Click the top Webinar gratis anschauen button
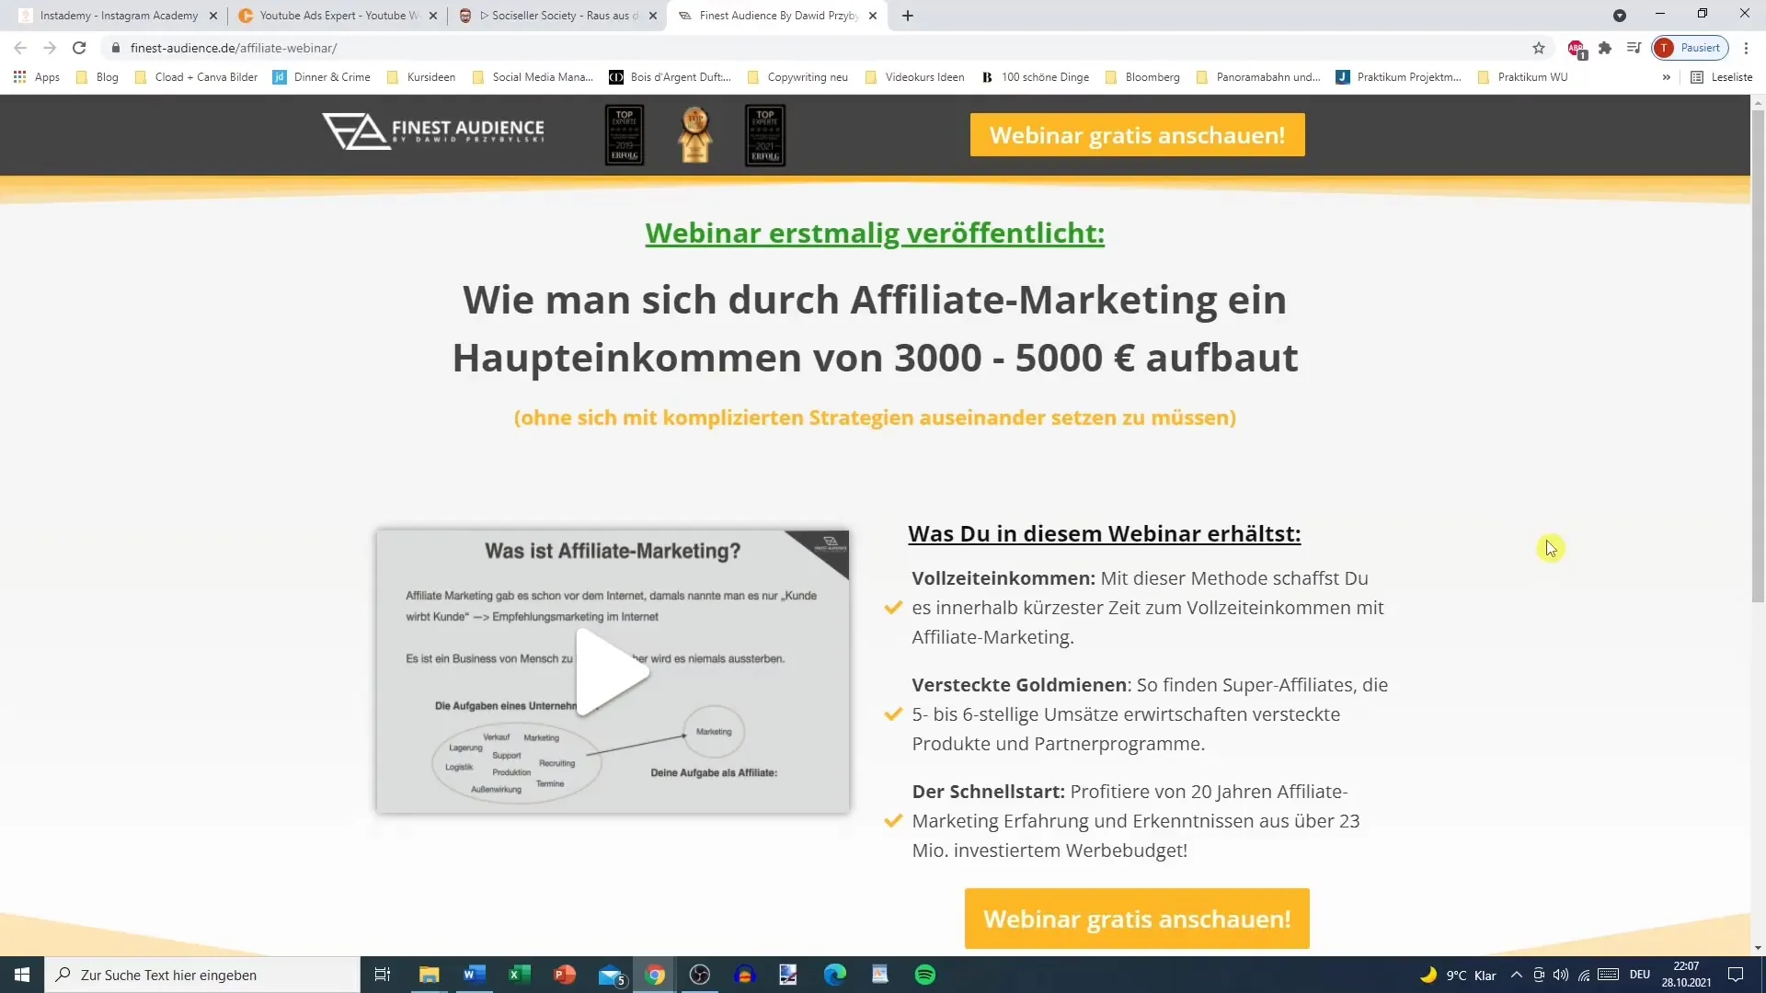1766x993 pixels. pos(1137,134)
